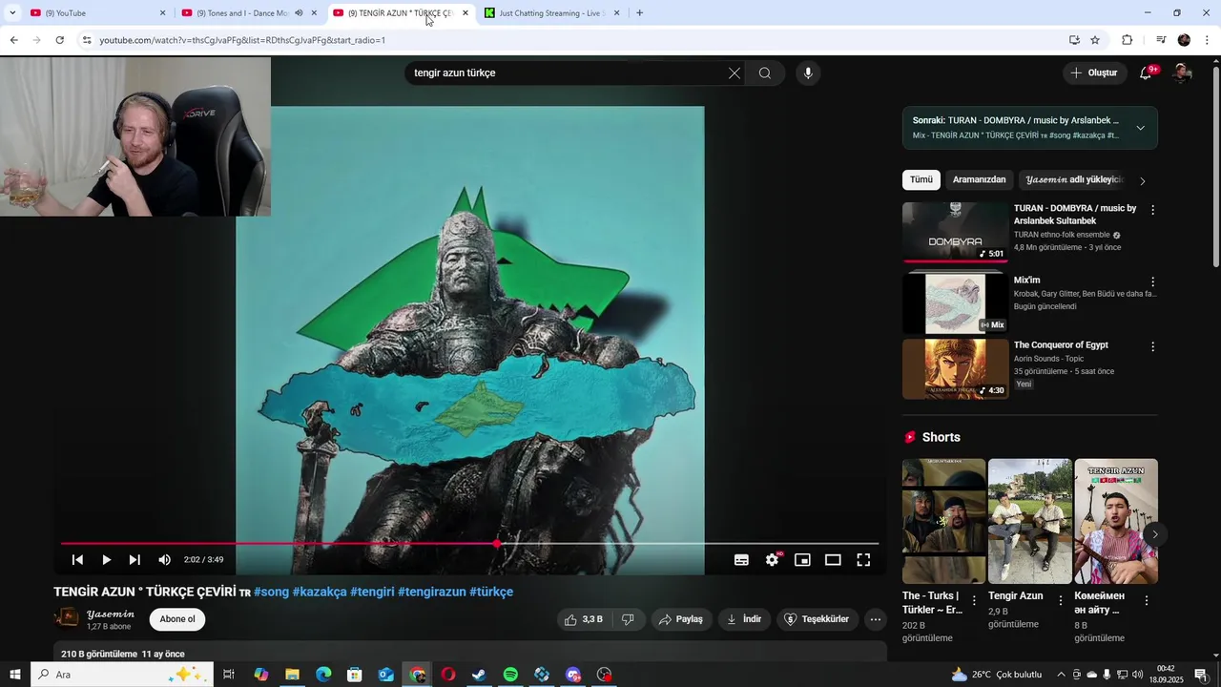Click the #tengirazun hashtag link

point(432,592)
